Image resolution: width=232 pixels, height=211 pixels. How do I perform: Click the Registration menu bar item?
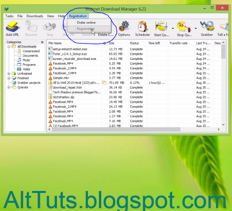[x=78, y=16]
